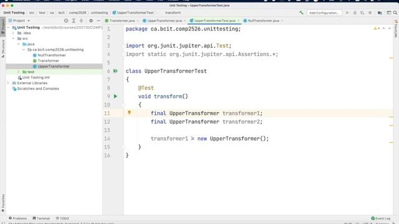Select UpperTransformer in project tree
The height and width of the screenshot is (224, 399).
coord(54,67)
